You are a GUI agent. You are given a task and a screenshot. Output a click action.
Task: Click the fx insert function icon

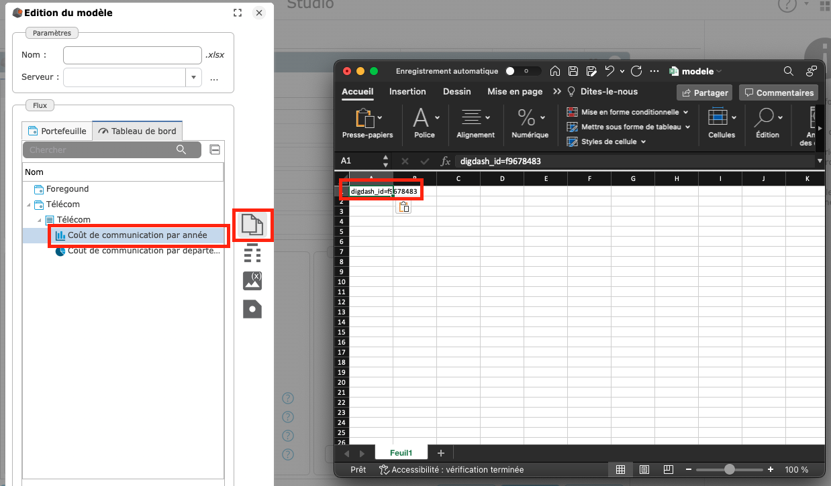445,161
